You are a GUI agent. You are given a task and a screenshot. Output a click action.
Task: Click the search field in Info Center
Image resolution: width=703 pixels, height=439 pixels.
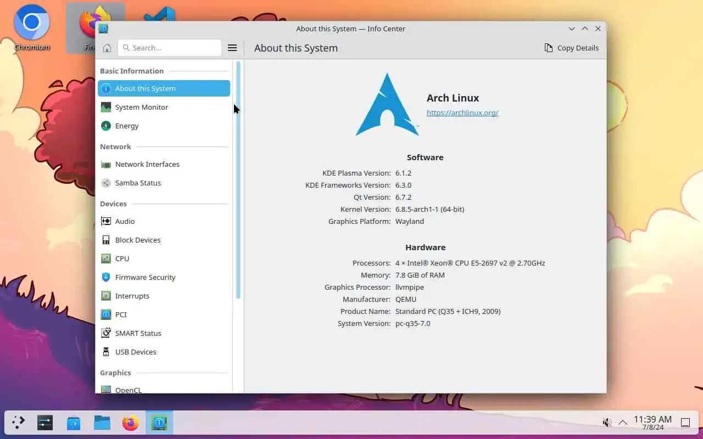click(x=169, y=48)
